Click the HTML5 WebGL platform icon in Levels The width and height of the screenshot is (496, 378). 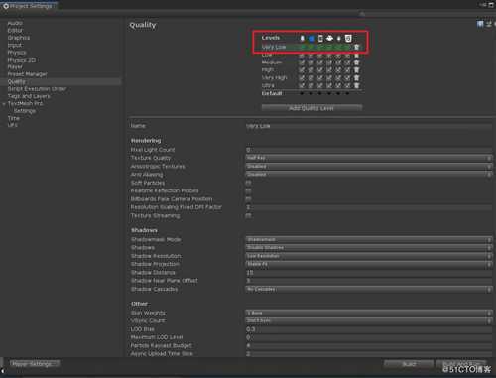pos(348,38)
